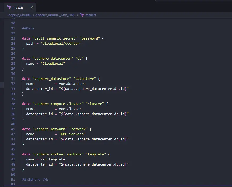Viewport: 232px width, 187px height.
Task: Click the "cloudlocal/vcenter" path value
Action: 61,43
